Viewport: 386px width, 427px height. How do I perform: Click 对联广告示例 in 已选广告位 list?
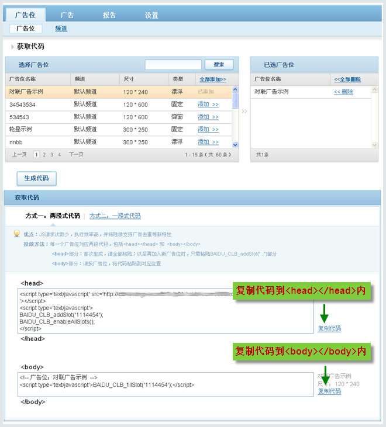[271, 92]
